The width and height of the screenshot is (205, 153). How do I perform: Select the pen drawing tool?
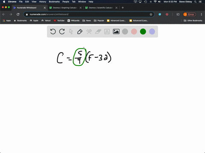80,31
